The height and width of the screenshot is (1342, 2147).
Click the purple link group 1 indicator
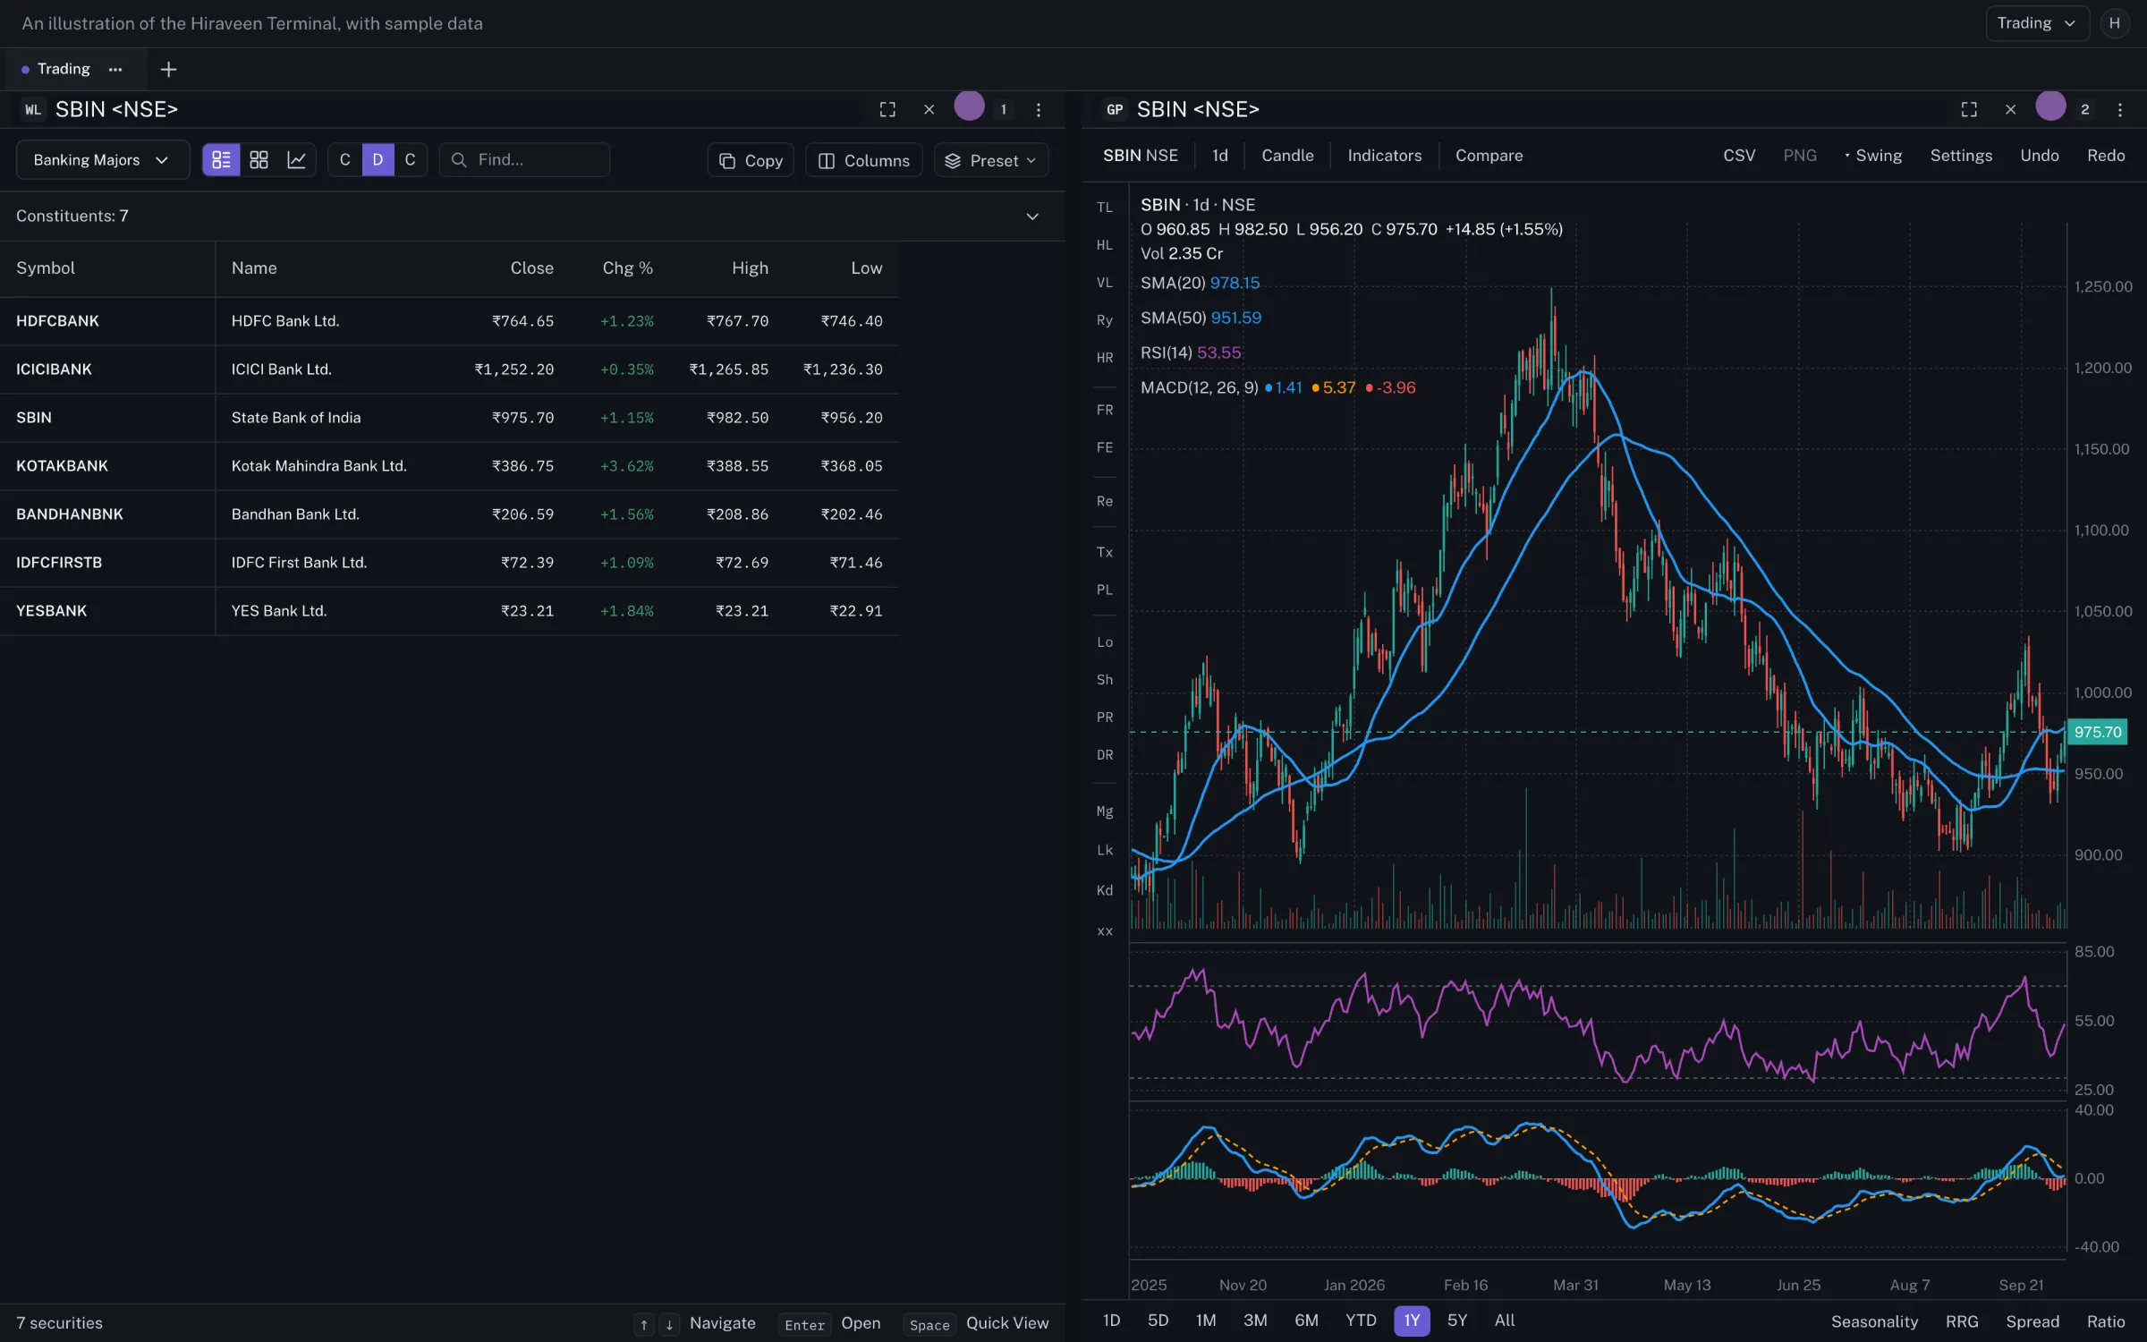coord(970,107)
